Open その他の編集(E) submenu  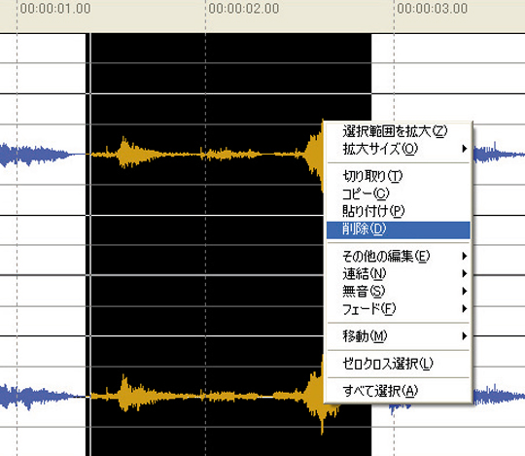398,257
